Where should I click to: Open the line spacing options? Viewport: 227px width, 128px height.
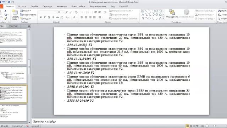105,12
